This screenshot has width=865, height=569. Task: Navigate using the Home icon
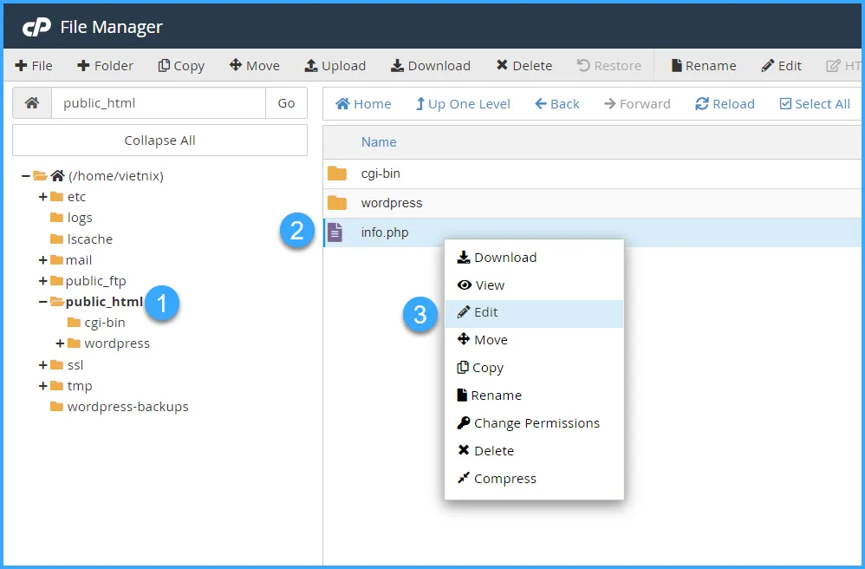[x=362, y=103]
